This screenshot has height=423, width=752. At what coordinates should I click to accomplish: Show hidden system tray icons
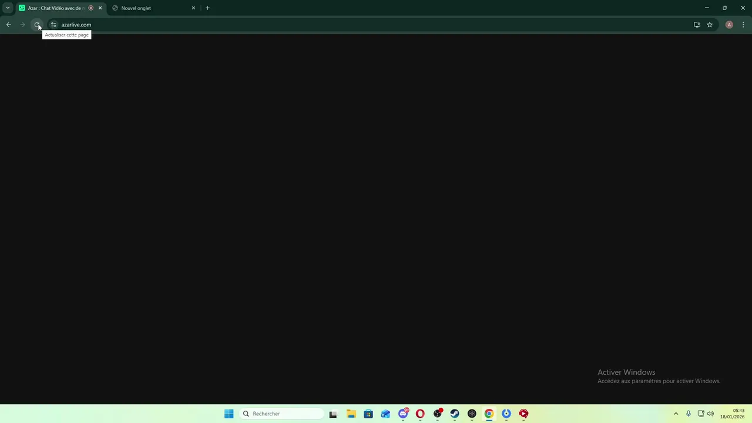pyautogui.click(x=676, y=414)
